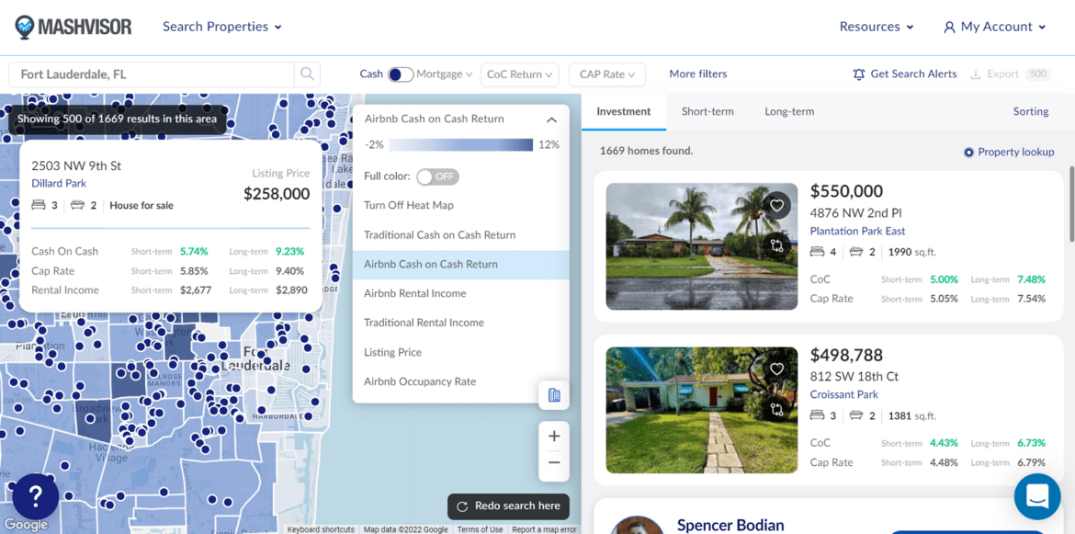Expand the CAP Rate filter dropdown
This screenshot has height=534, width=1075.
[x=606, y=74]
